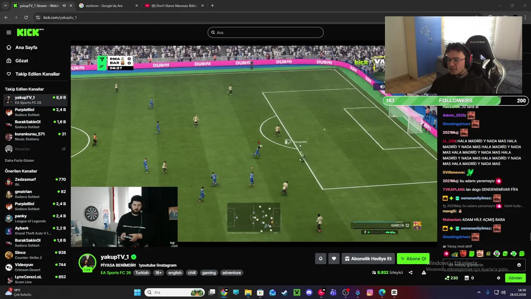Click HaceaNN username in chat
Screen dimensions: 531x299
click(451, 107)
